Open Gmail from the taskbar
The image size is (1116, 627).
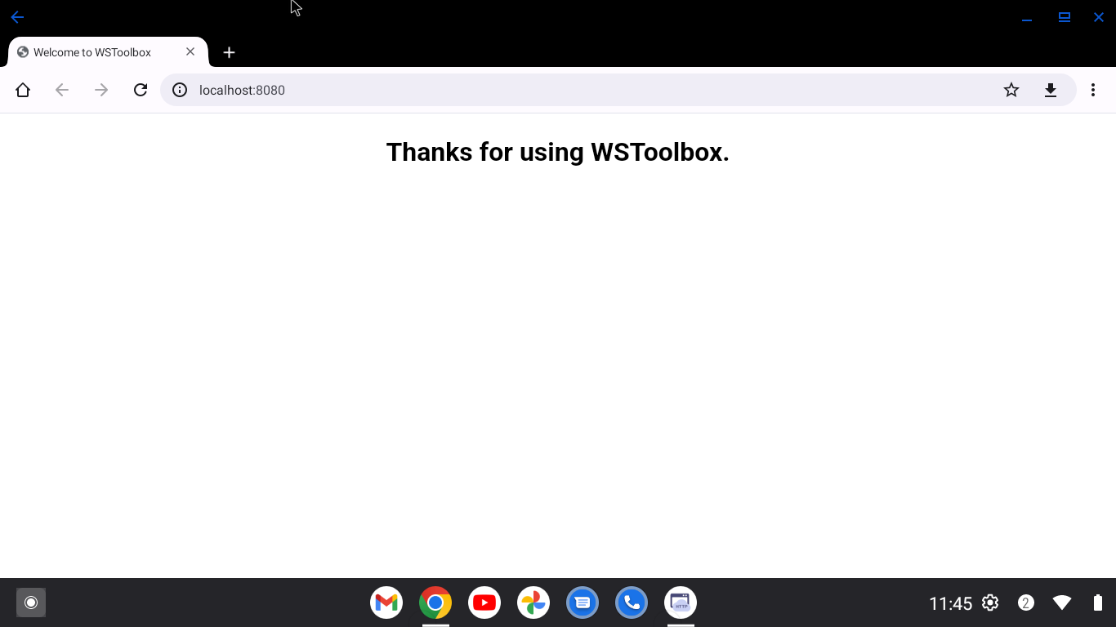click(386, 603)
